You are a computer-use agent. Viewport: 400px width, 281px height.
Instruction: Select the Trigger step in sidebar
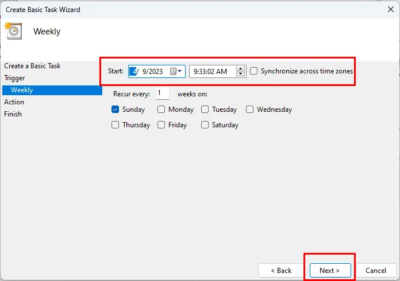[x=14, y=78]
